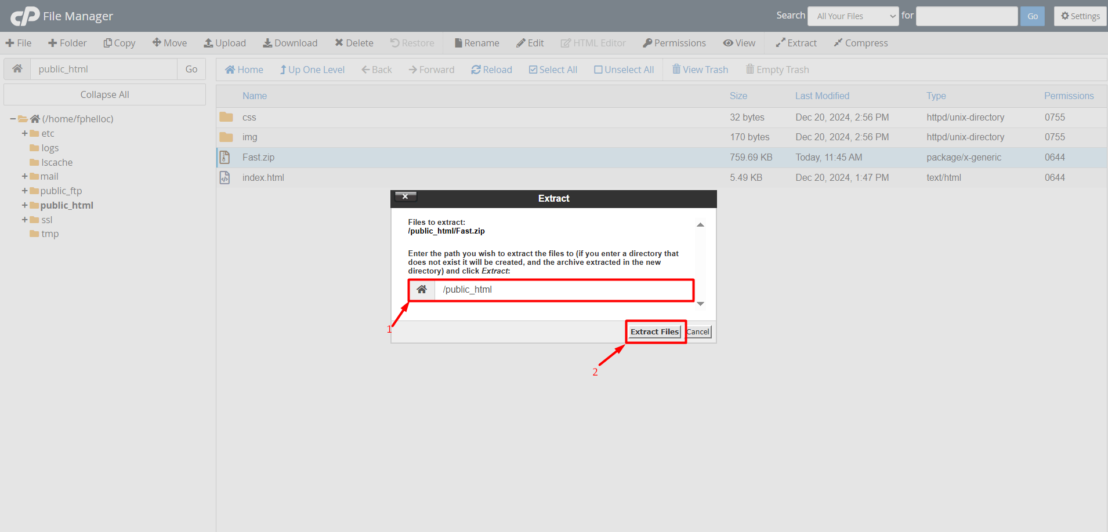The image size is (1108, 532).
Task: Collapse the /home/fphelloc root node
Action: click(13, 119)
